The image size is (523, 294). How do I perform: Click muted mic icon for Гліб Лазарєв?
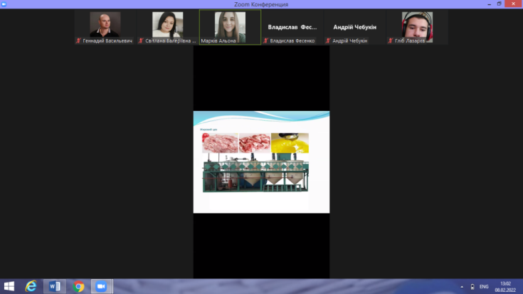point(390,41)
